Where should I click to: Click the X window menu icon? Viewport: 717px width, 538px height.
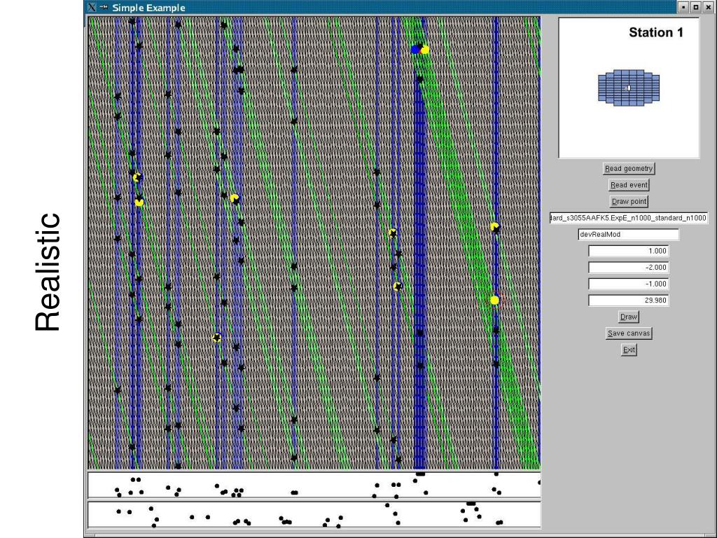pos(92,7)
